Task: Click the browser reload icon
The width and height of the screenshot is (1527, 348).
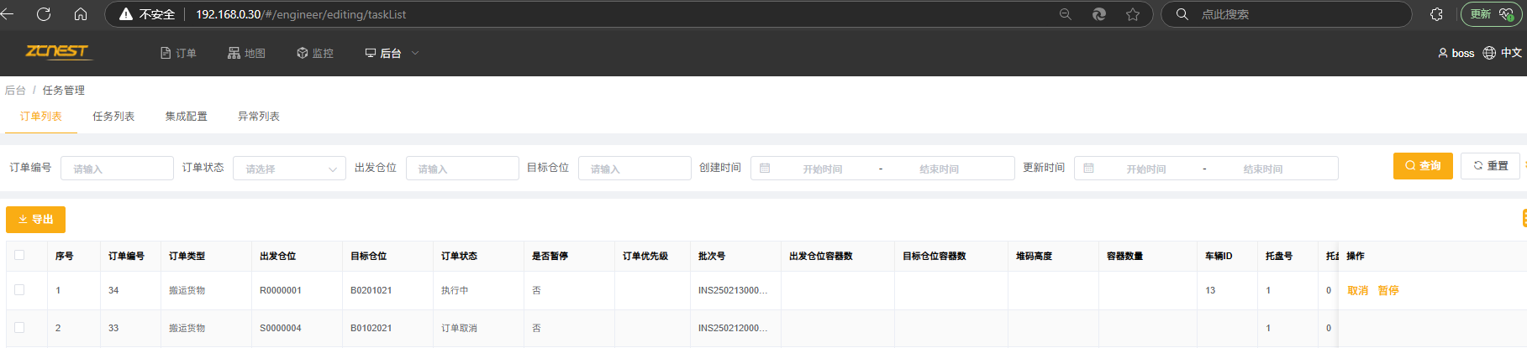Action: 44,14
